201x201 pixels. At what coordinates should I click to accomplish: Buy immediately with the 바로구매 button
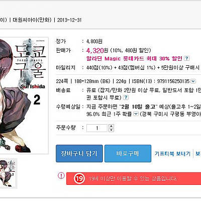tap(128, 154)
